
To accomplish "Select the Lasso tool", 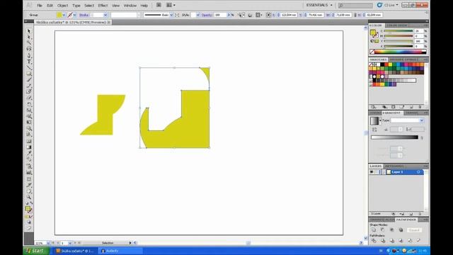I will coord(29,49).
